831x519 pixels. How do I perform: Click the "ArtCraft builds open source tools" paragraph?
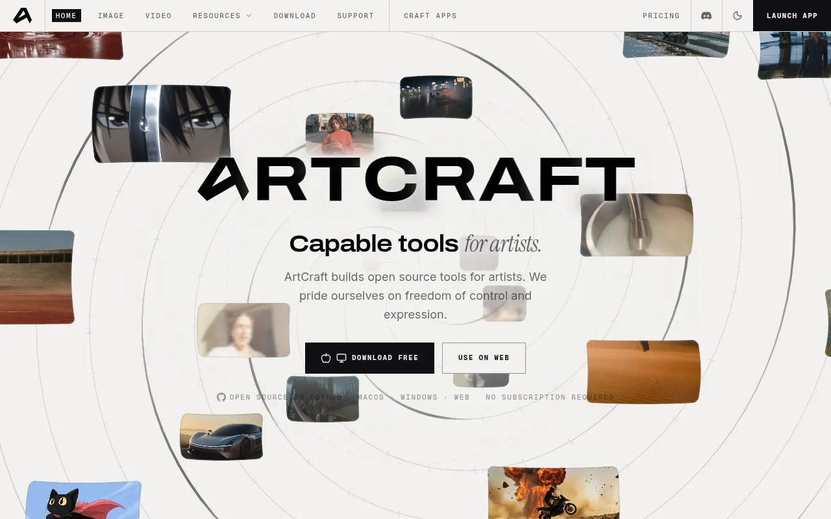point(415,296)
